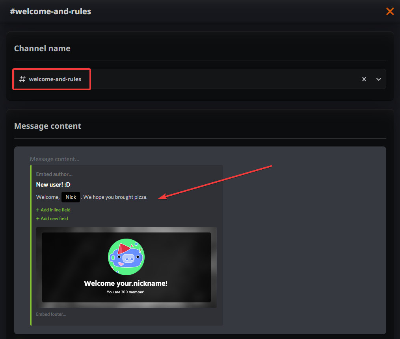
Task: Select the Nick variable tag
Action: 71,197
